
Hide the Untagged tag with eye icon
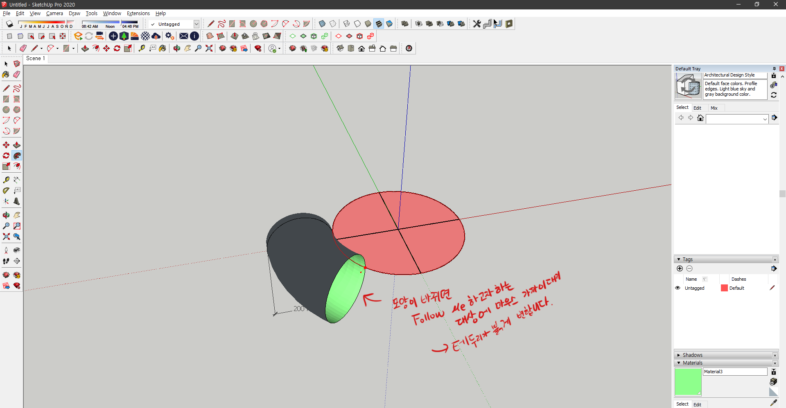(678, 288)
